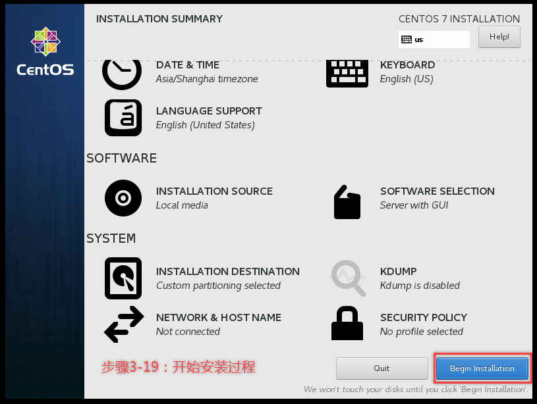
Task: Open the SOFTWARE SELECTION label
Action: [438, 191]
